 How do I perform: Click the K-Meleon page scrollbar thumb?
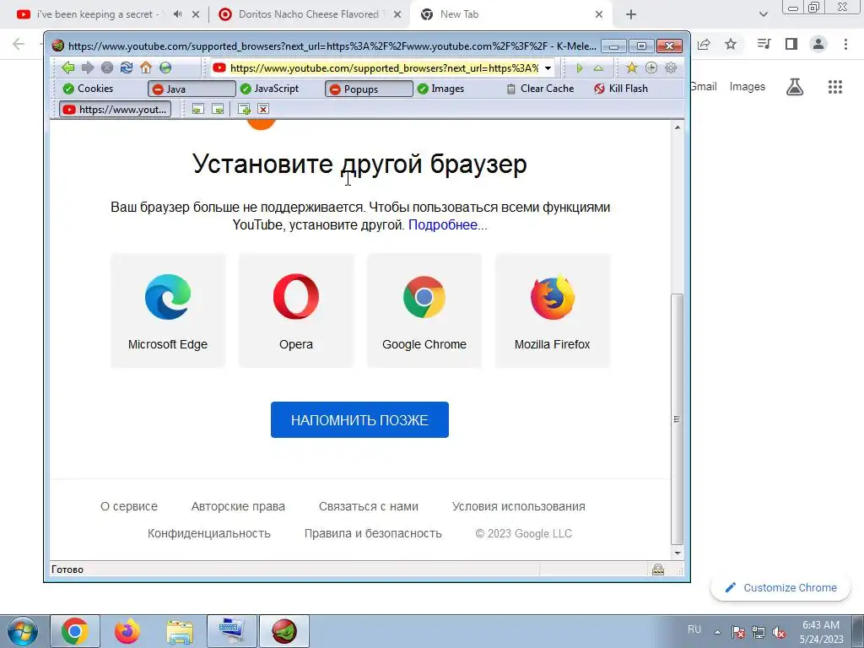(x=678, y=418)
